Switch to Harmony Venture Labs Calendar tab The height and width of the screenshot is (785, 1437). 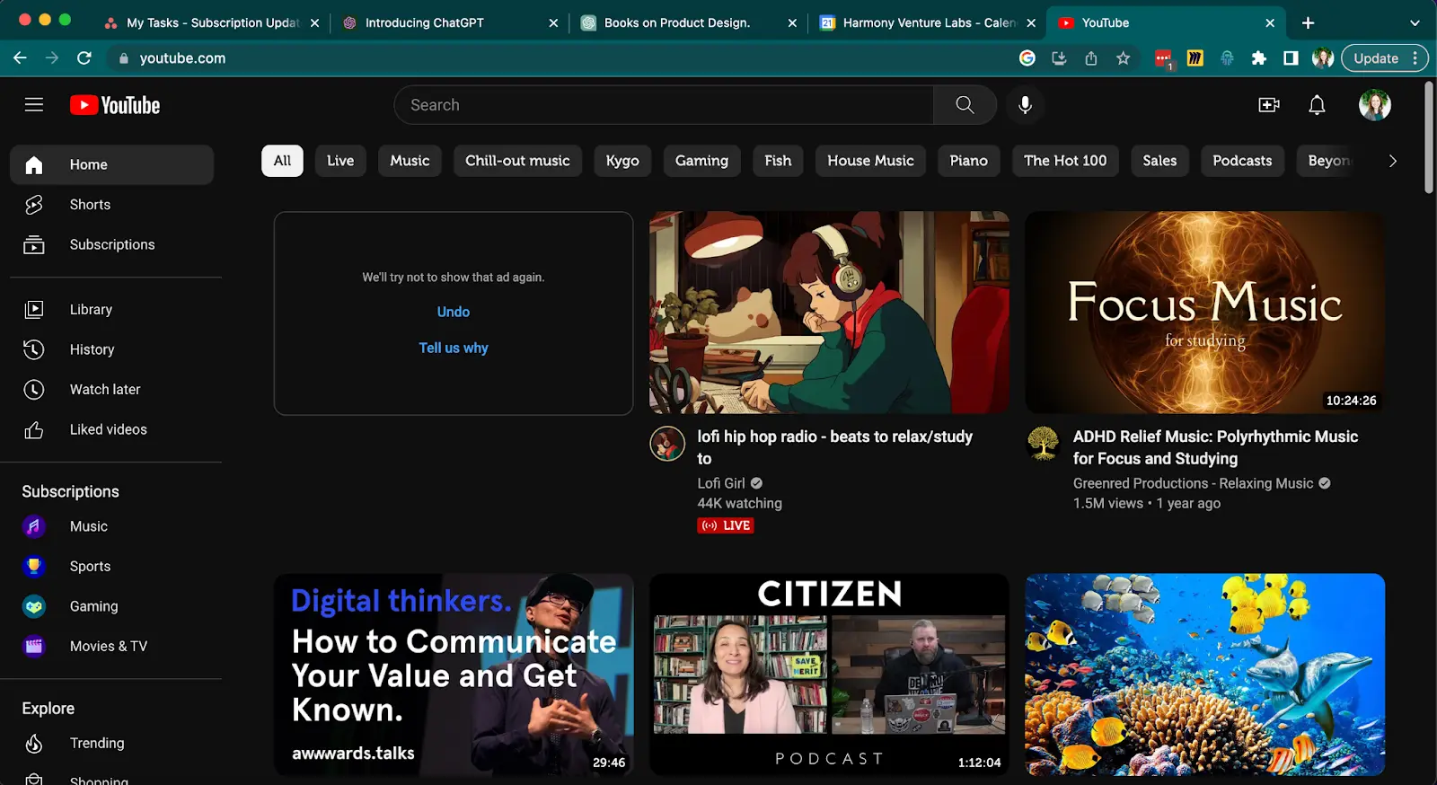927,22
